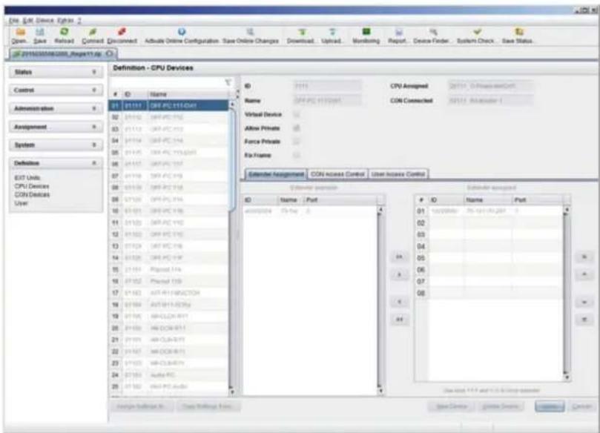600x433 pixels.
Task: Select CON Devices in Definition list
Action: point(32,194)
